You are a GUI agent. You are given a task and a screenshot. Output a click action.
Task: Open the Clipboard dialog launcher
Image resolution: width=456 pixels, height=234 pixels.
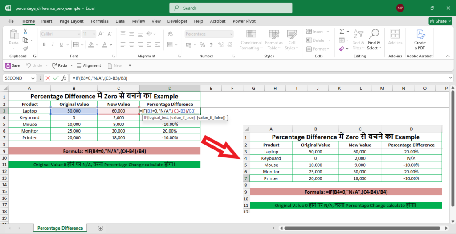[35, 56]
